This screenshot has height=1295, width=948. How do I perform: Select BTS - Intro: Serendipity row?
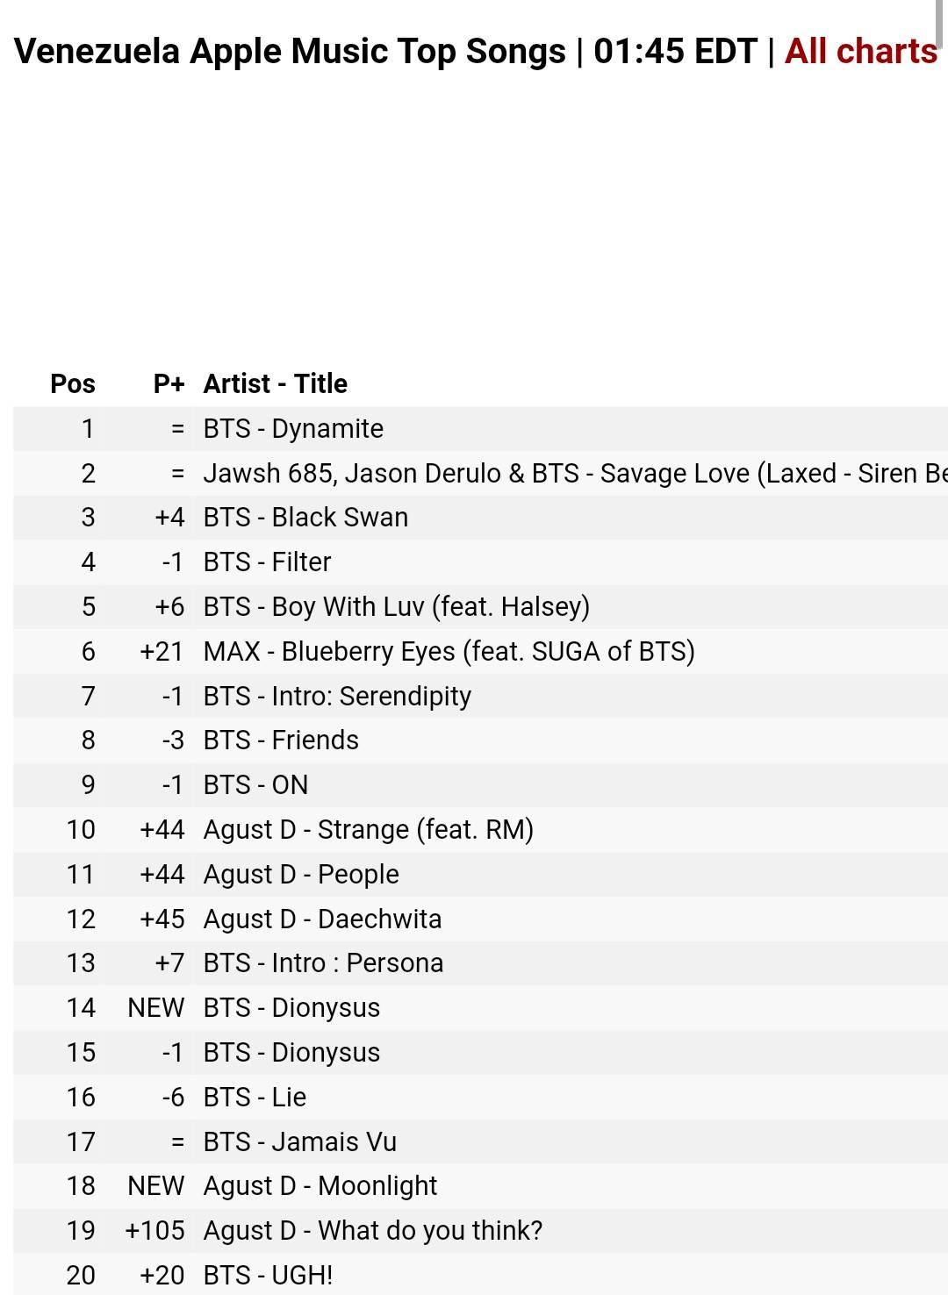pyautogui.click(x=480, y=696)
